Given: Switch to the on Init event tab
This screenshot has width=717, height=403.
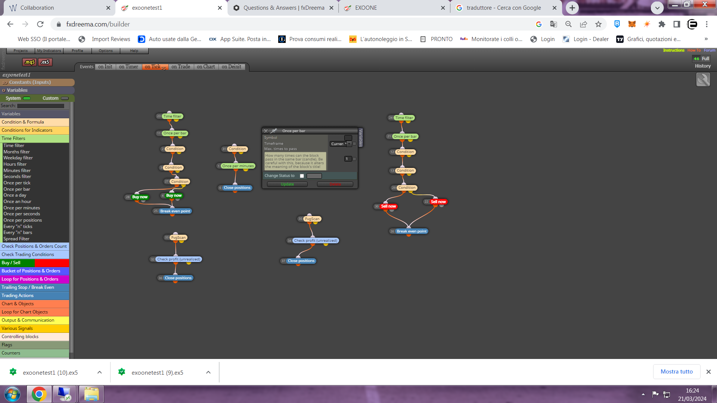Looking at the screenshot, I should [x=105, y=67].
